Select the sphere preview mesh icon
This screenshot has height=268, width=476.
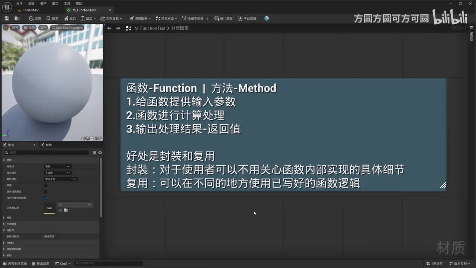88,138
